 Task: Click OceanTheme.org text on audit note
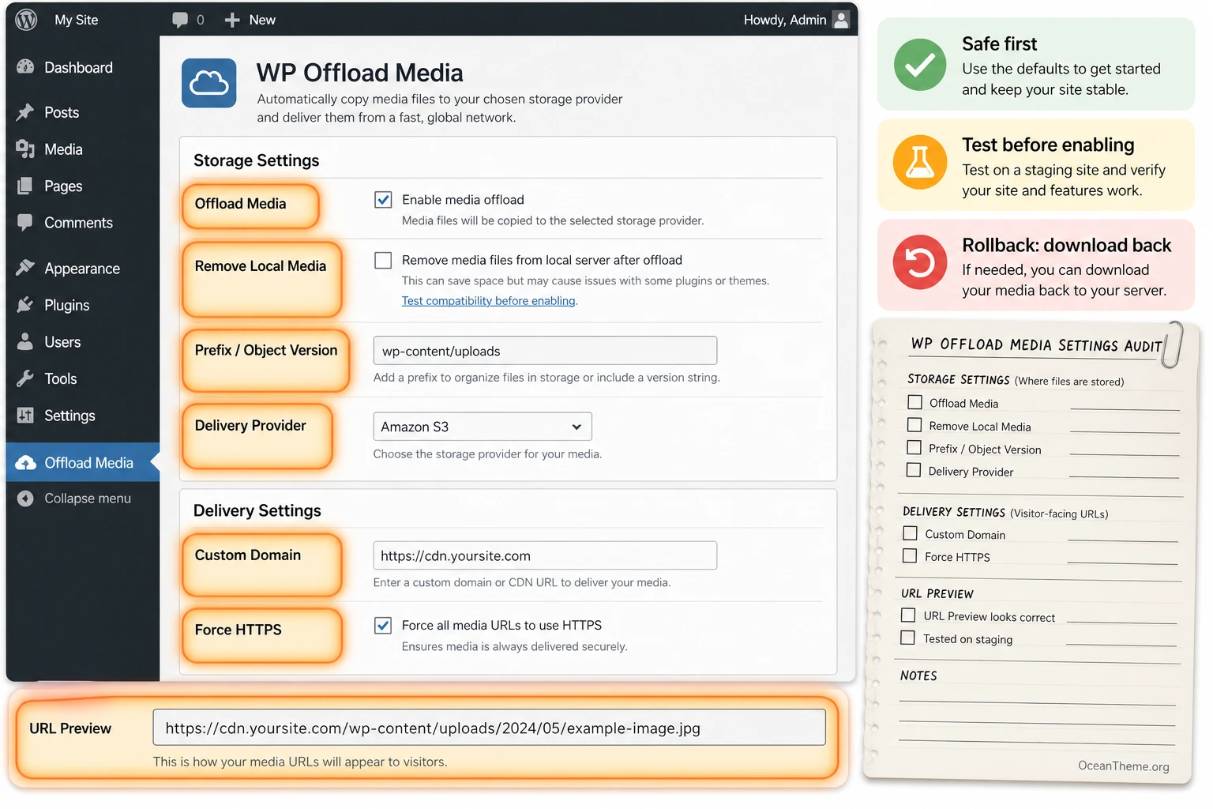(x=1123, y=766)
